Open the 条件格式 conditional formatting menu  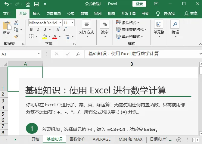[128, 23]
